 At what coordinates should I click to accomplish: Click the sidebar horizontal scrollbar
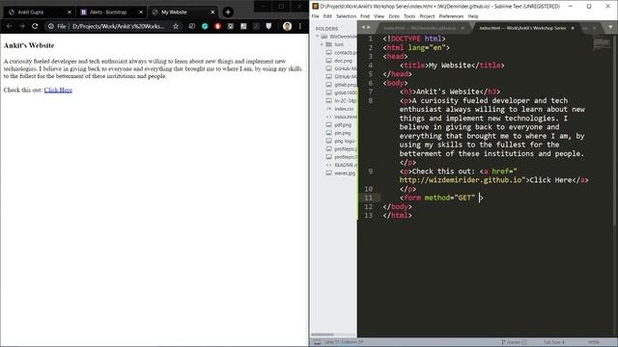coord(323,334)
